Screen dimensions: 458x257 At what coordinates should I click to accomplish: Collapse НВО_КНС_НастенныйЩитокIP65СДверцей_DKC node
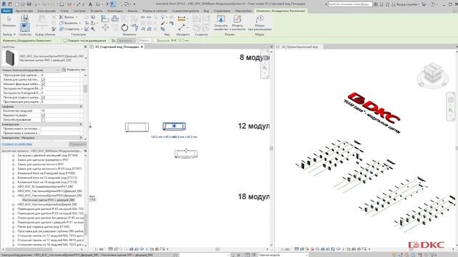coord(13,196)
